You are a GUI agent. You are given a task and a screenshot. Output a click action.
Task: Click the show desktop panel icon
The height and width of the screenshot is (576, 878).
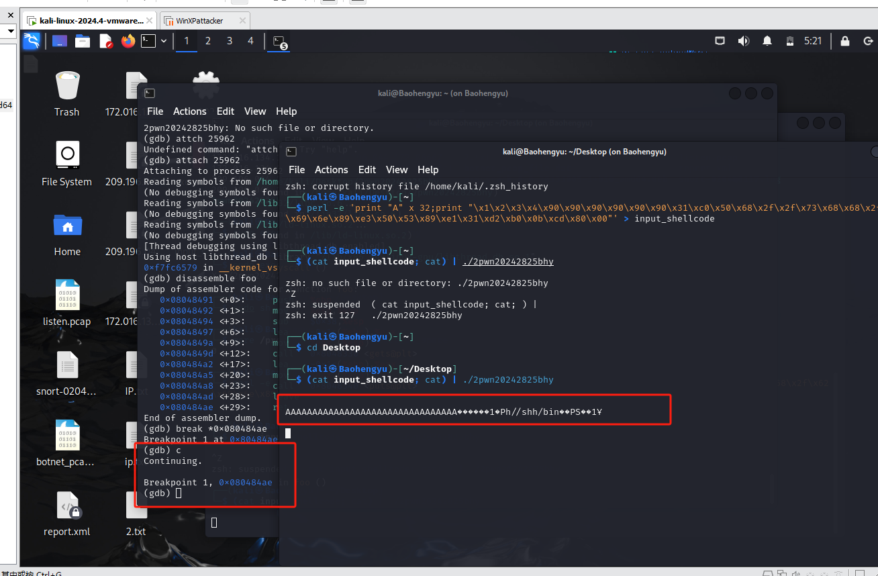pyautogui.click(x=59, y=41)
